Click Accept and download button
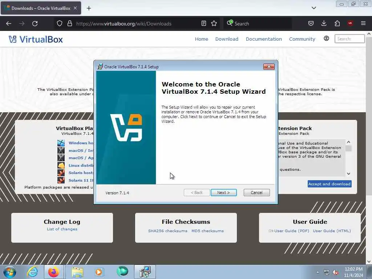The width and height of the screenshot is (372, 279). click(x=329, y=184)
